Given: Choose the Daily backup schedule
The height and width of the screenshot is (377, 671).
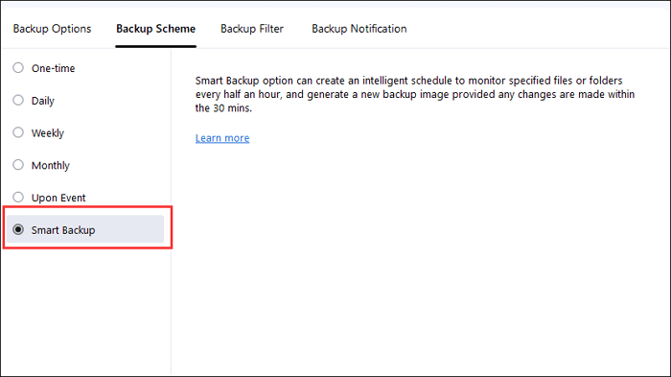Looking at the screenshot, I should pos(18,101).
